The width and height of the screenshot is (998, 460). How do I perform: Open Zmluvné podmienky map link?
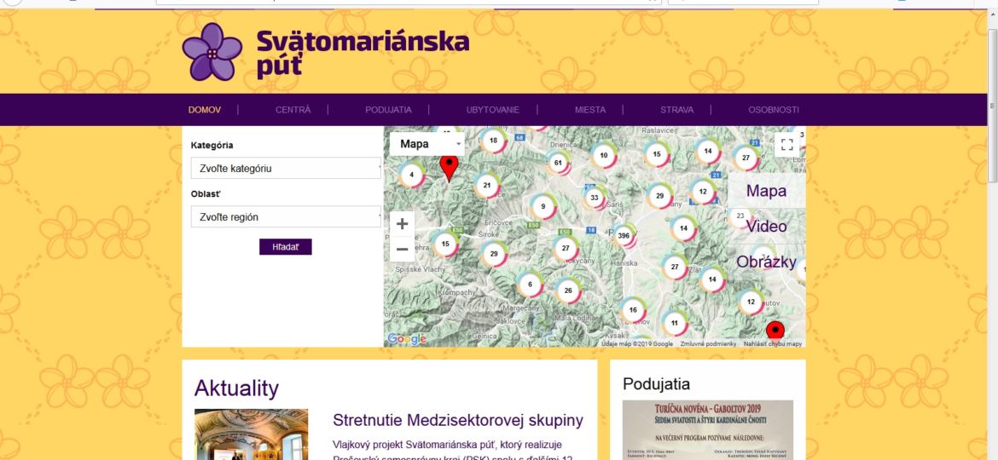708,344
